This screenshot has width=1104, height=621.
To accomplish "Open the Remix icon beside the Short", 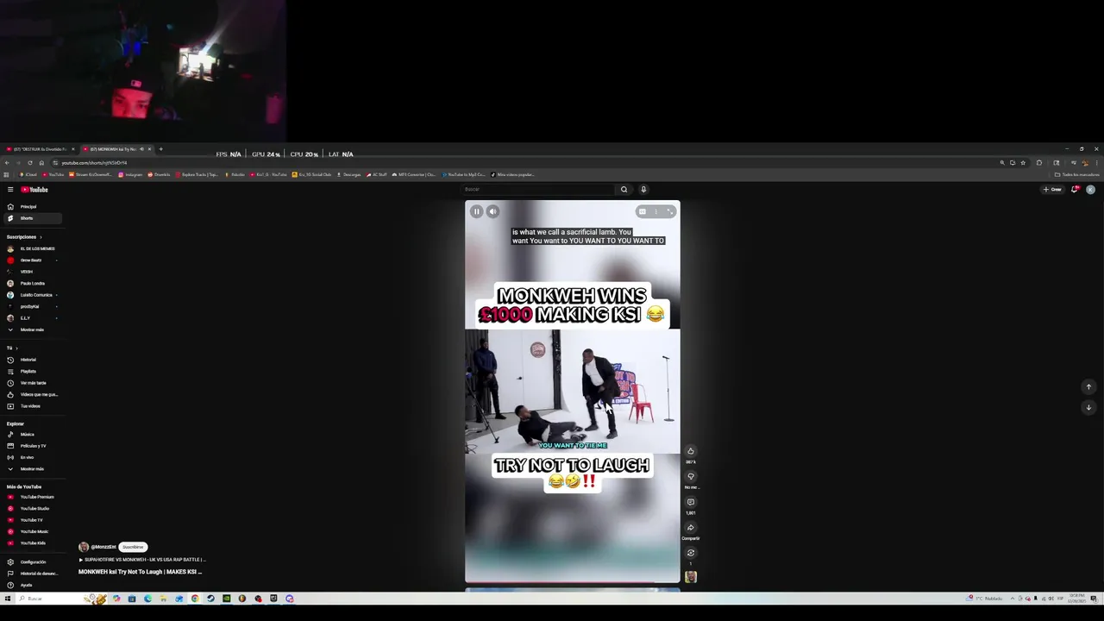I will [690, 553].
